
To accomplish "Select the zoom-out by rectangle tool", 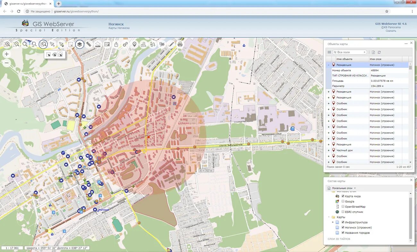I will [x=16, y=44].
